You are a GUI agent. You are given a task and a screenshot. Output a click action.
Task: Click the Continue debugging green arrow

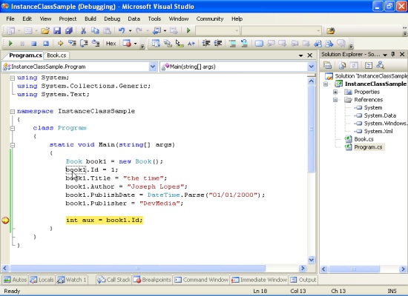coord(10,44)
